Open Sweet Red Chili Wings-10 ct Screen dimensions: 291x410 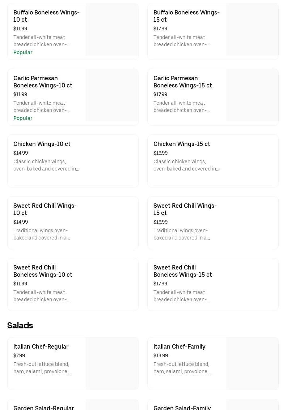tap(45, 209)
